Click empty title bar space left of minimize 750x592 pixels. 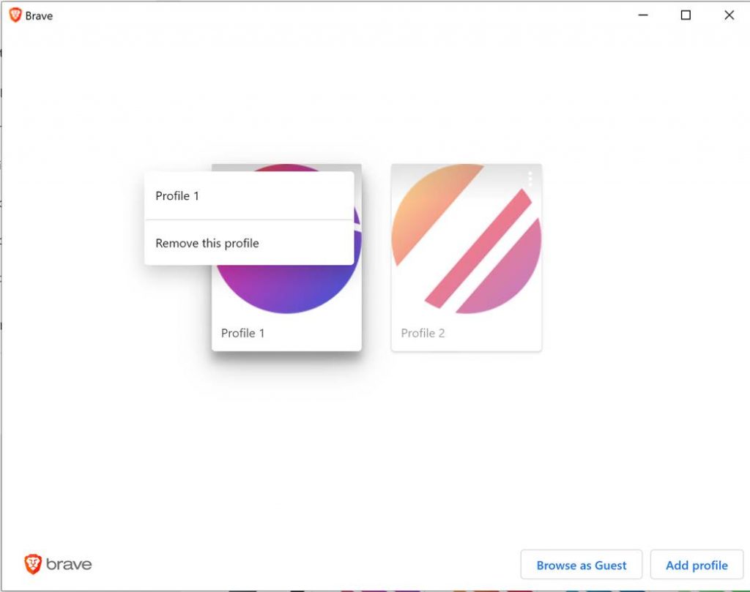tap(366, 15)
